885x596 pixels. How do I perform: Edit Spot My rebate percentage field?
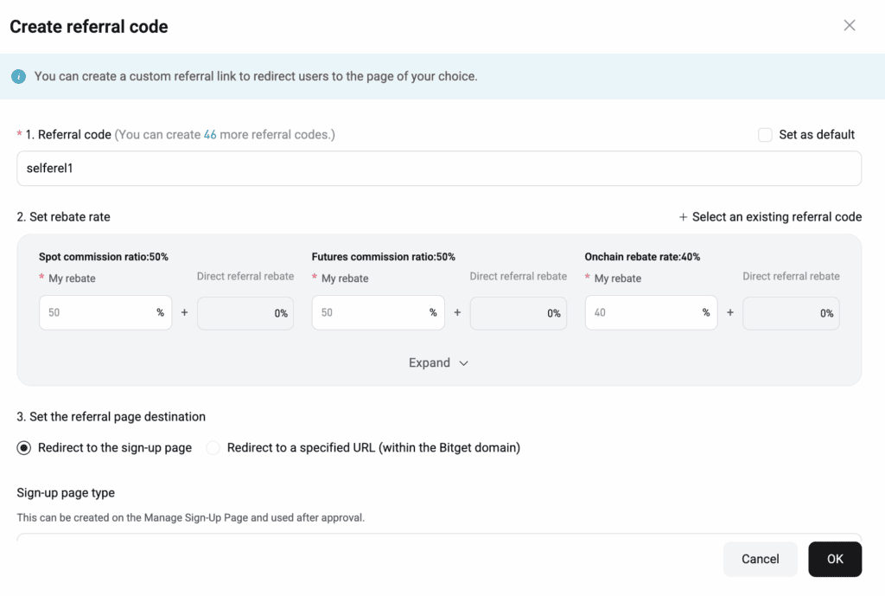[x=93, y=313]
